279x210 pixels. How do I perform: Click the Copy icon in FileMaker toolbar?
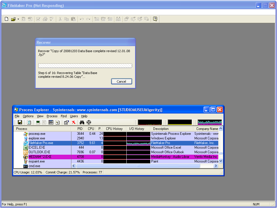(67, 19)
